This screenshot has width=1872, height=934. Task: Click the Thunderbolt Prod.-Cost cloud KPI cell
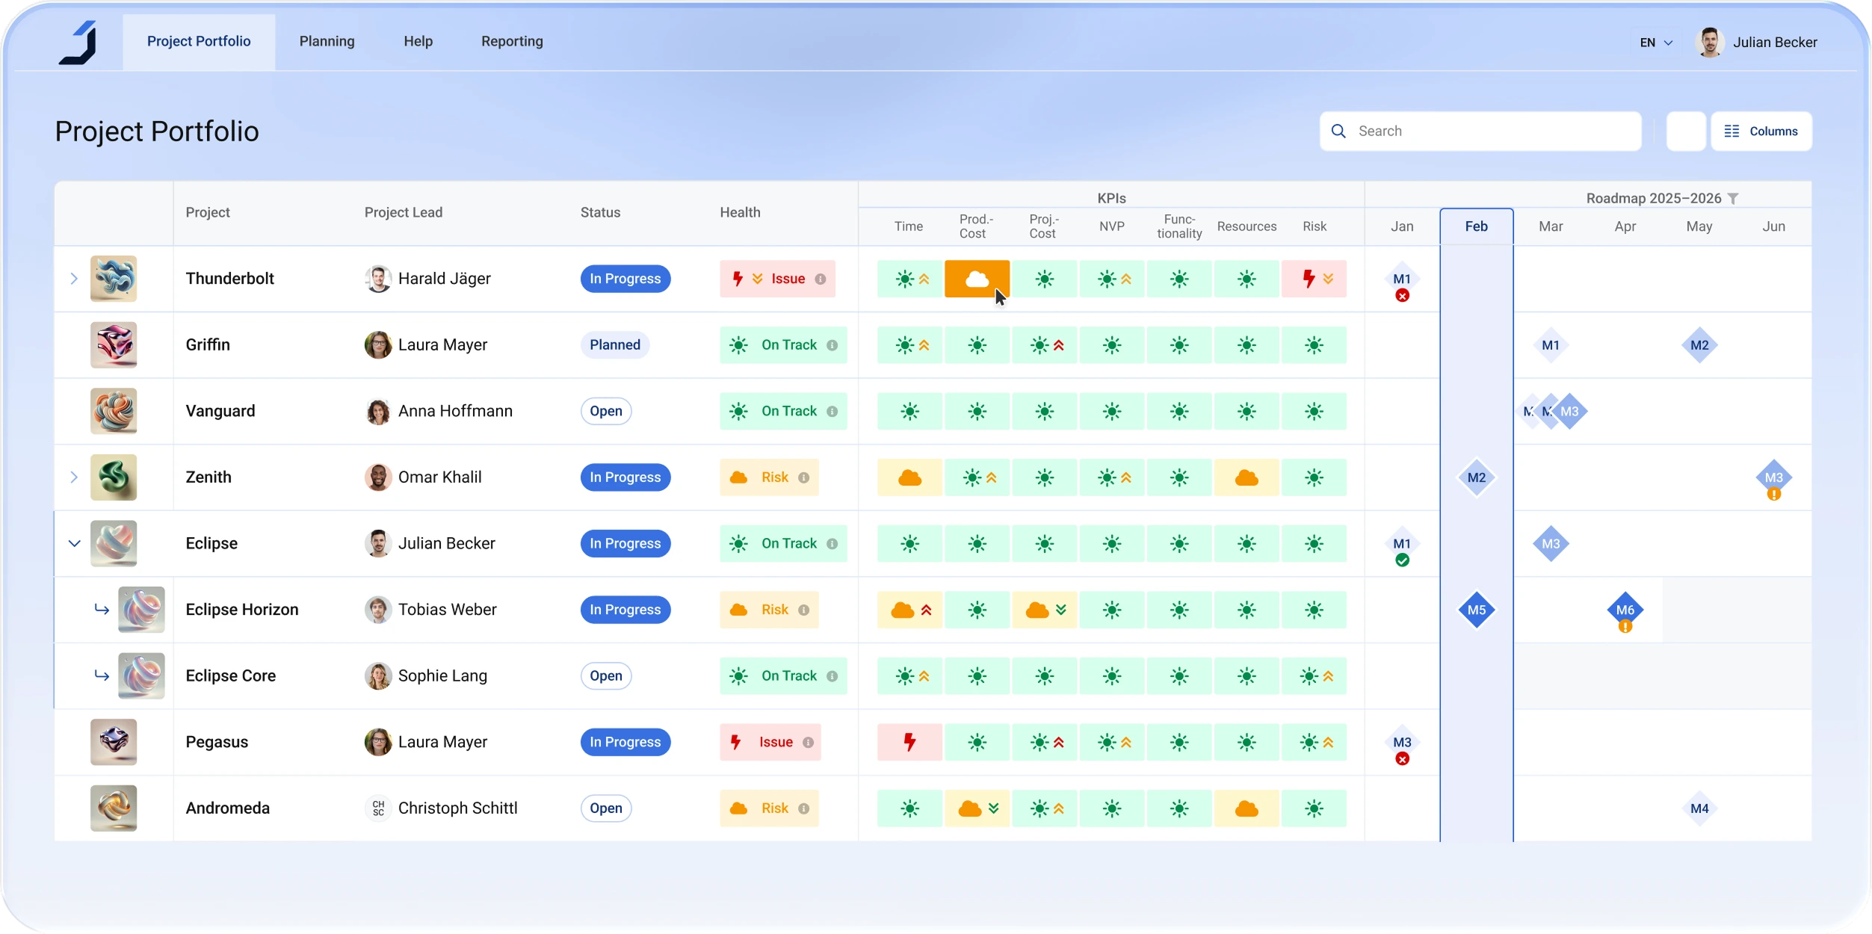click(x=977, y=279)
